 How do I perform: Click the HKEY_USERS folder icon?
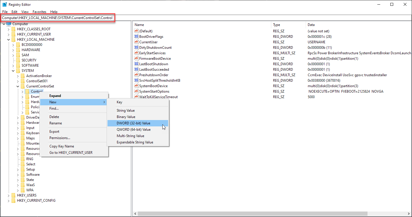tap(13, 195)
